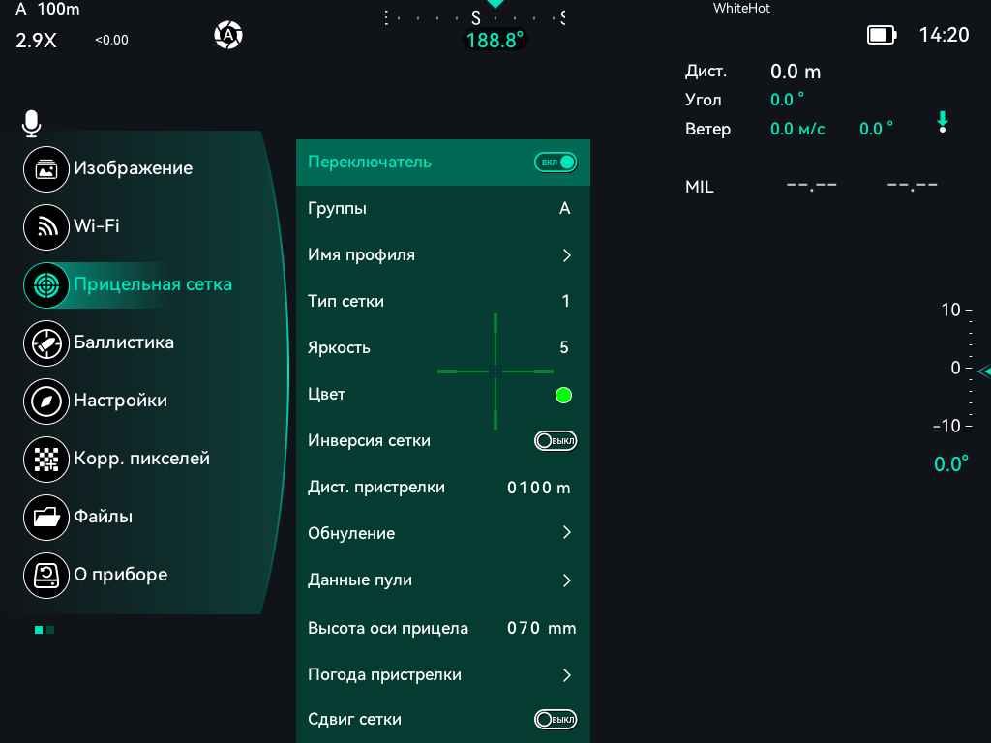Adjust the Яркость value 5
991x743 pixels.
(x=564, y=347)
